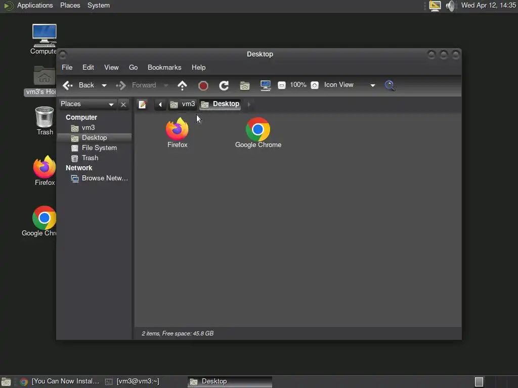
Task: Open window menu button at title bar left
Action: [63, 55]
